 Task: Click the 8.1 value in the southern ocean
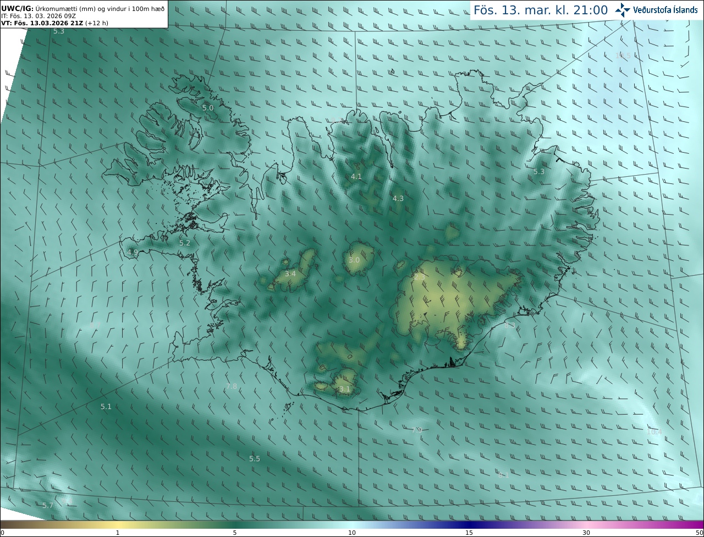pyautogui.click(x=503, y=476)
